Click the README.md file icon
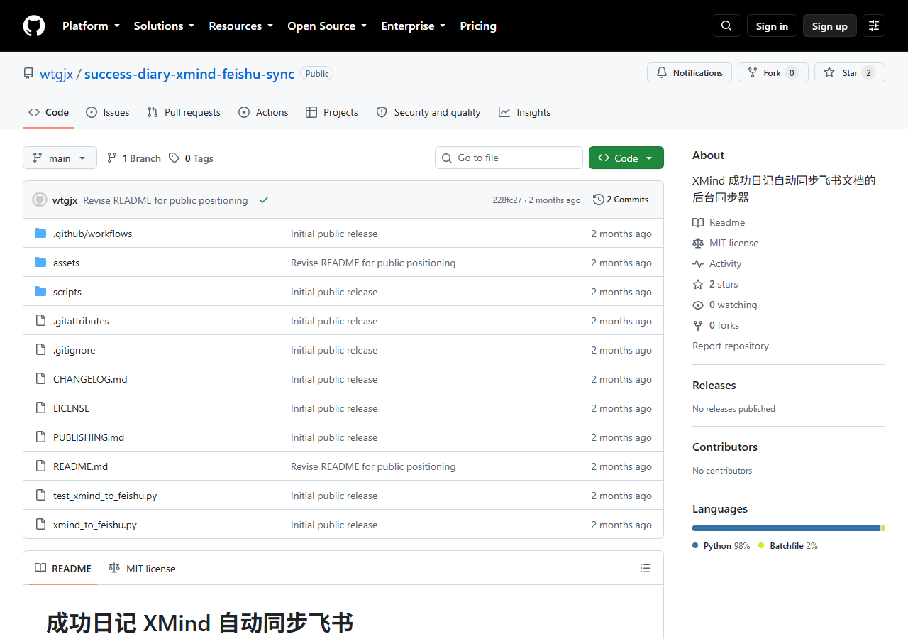908x639 pixels. 40,466
